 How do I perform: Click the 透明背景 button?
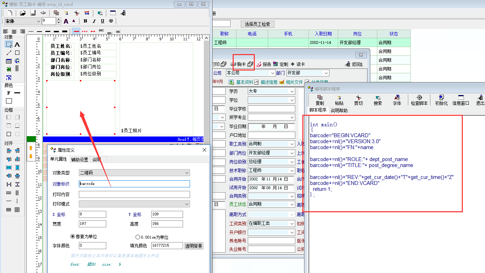194,246
